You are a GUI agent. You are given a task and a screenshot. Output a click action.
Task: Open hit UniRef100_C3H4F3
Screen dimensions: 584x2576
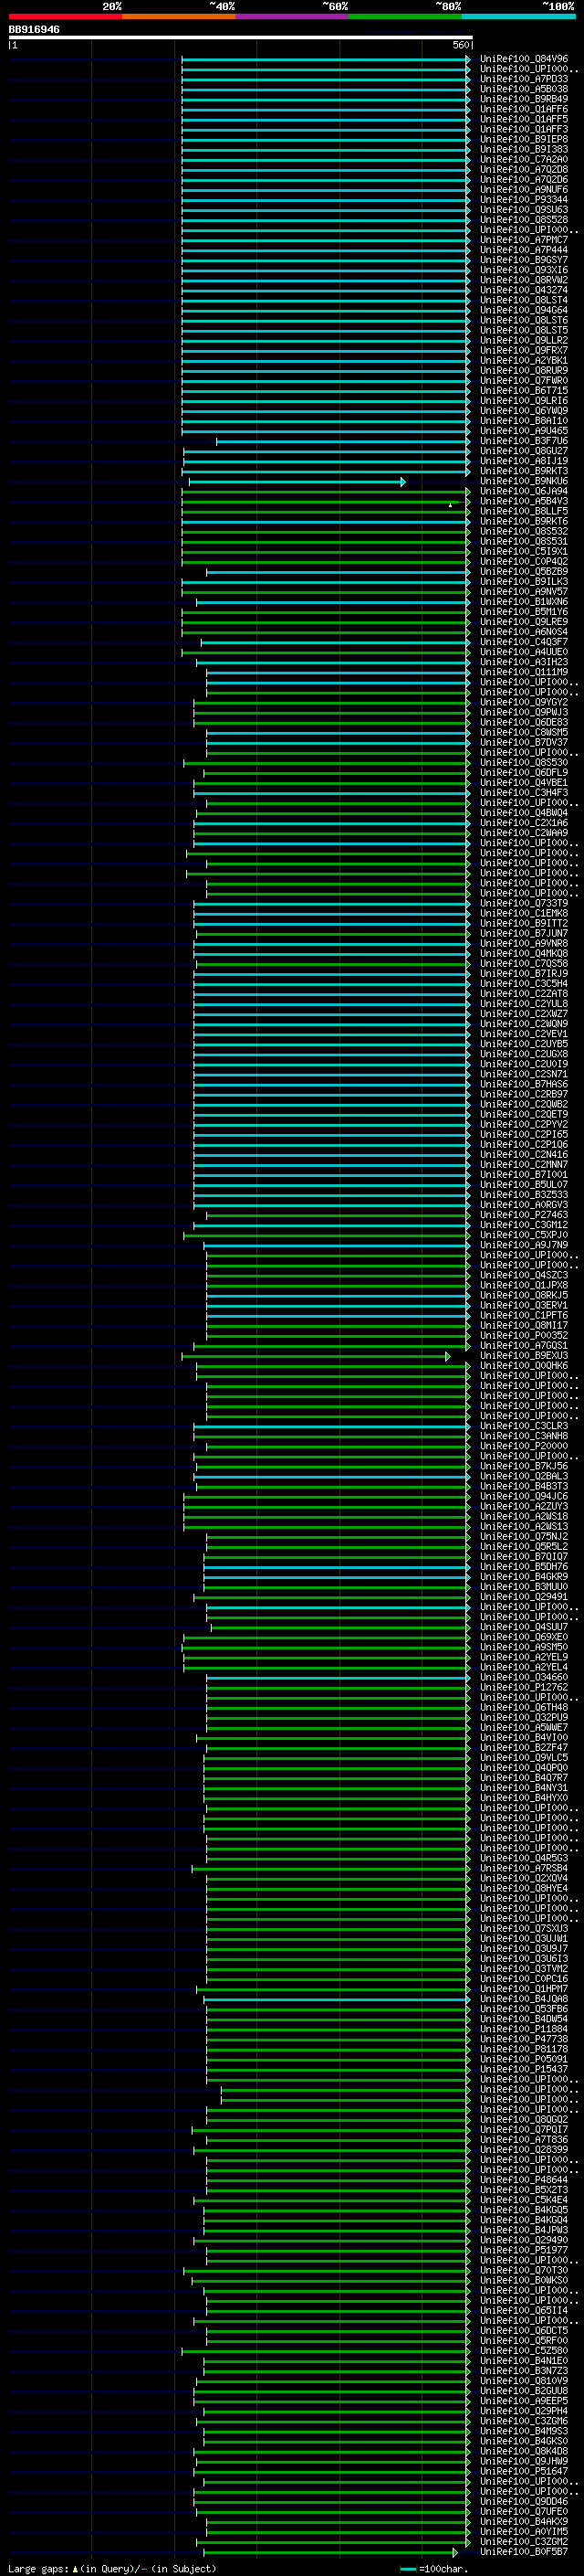coord(524,792)
